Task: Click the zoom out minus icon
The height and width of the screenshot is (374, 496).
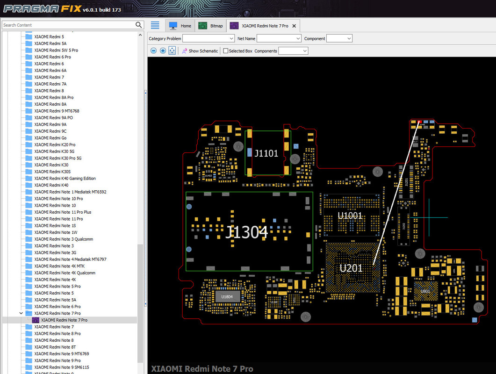Action: pyautogui.click(x=153, y=50)
